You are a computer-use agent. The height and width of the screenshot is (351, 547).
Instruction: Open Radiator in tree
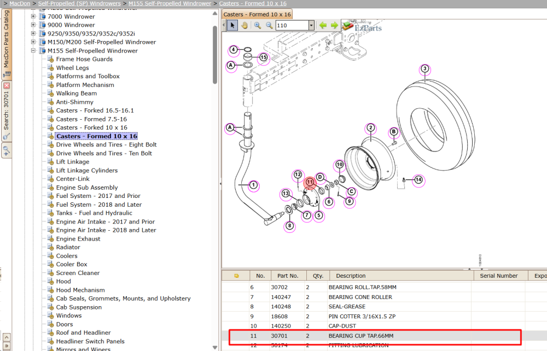click(68, 247)
